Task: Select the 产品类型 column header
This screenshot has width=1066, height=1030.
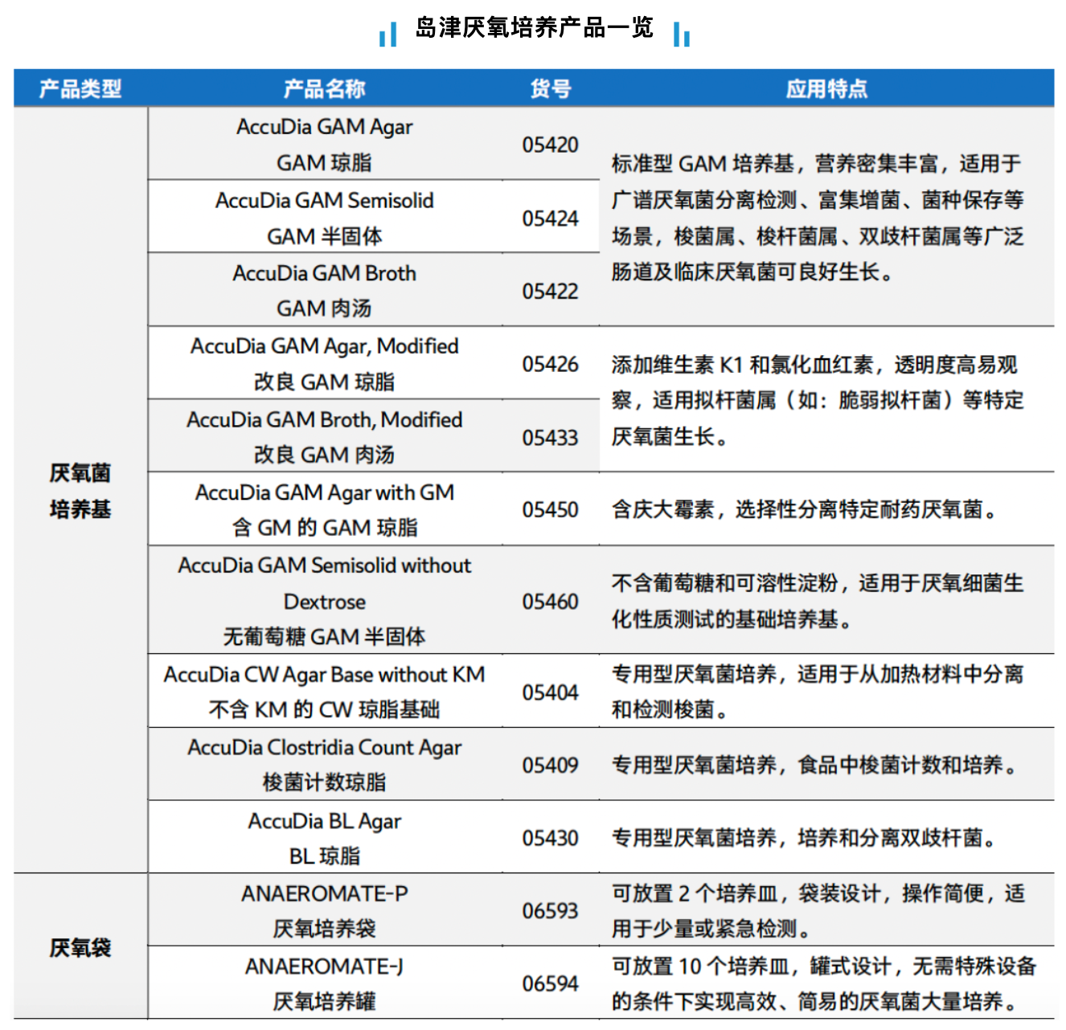Action: pyautogui.click(x=80, y=88)
